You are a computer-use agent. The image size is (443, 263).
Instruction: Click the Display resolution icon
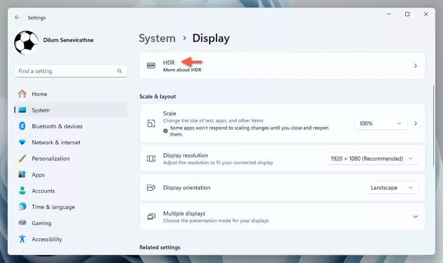[151, 158]
